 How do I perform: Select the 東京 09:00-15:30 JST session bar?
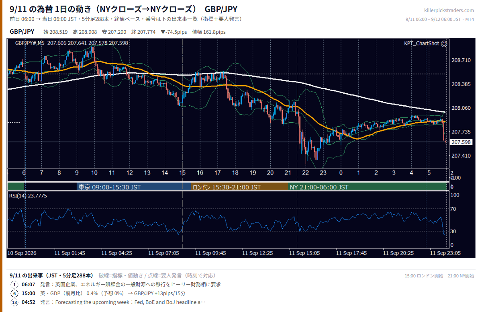(x=134, y=187)
